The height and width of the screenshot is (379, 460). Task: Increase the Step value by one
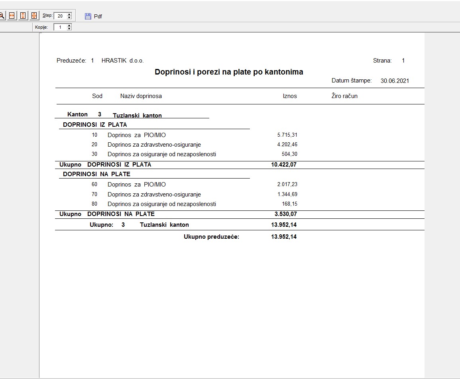point(69,14)
